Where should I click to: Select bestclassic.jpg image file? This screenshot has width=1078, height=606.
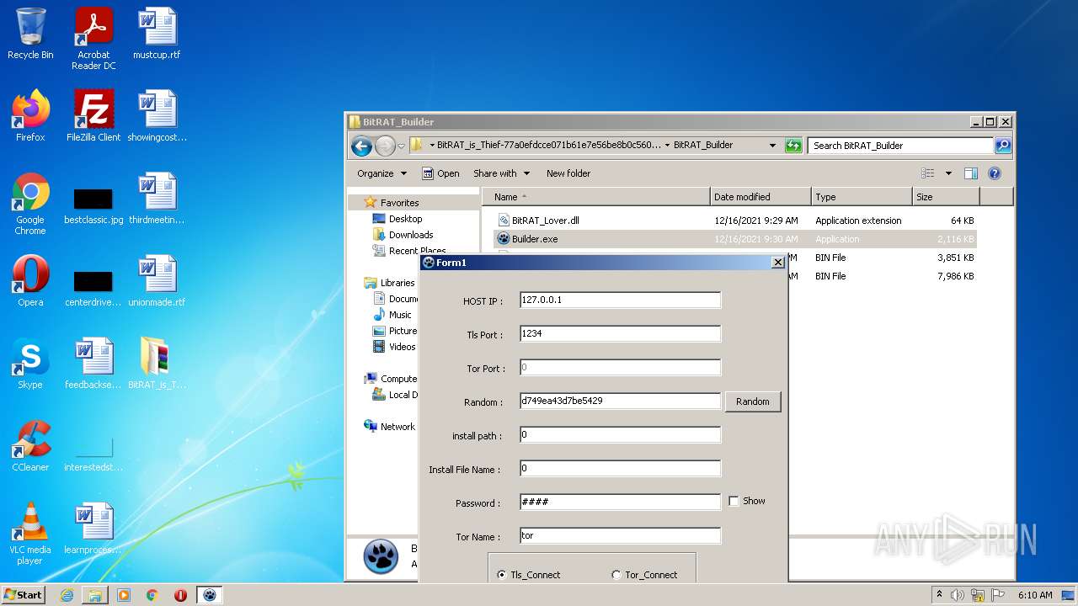point(93,206)
